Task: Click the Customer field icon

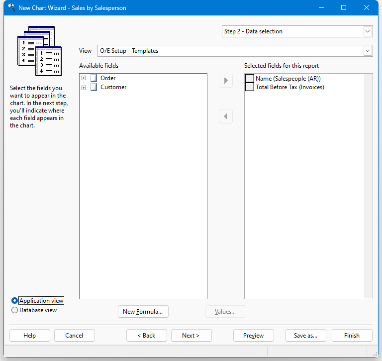Action: click(x=94, y=87)
